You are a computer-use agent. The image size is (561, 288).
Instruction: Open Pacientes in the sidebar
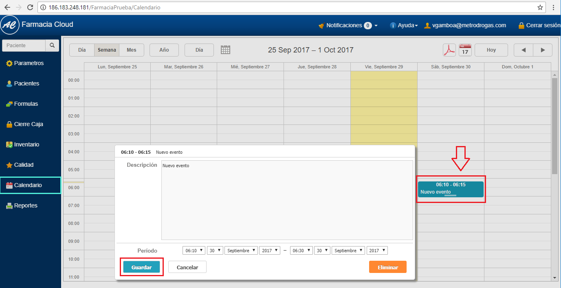pos(26,83)
